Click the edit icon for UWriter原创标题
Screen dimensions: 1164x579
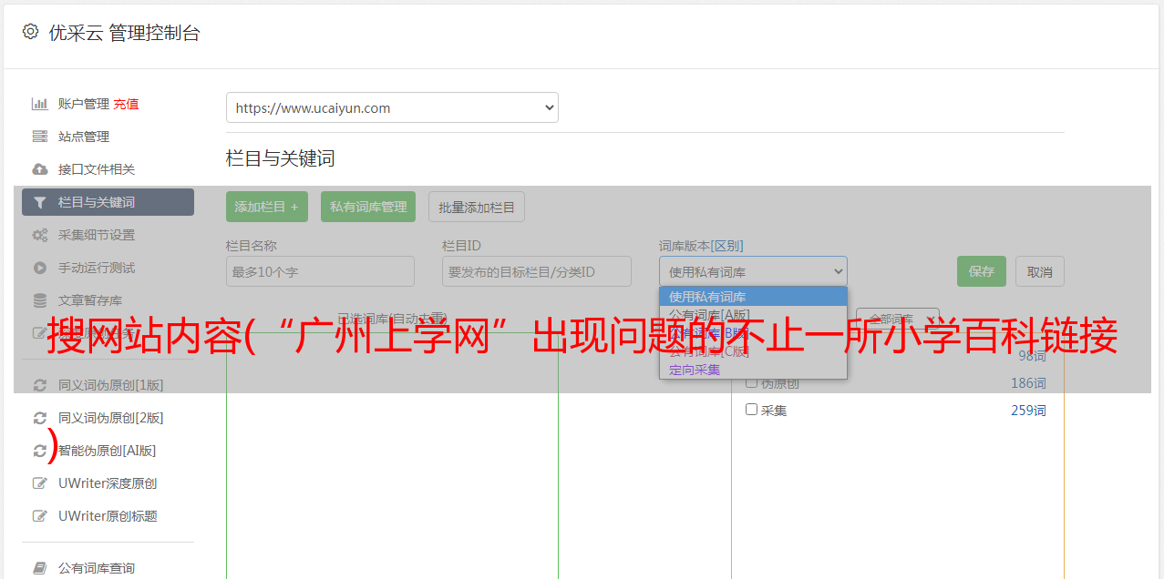[x=39, y=516]
